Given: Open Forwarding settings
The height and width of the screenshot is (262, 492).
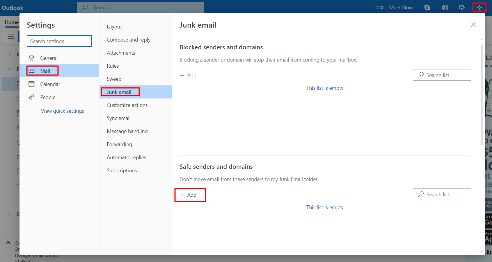Looking at the screenshot, I should (136, 144).
